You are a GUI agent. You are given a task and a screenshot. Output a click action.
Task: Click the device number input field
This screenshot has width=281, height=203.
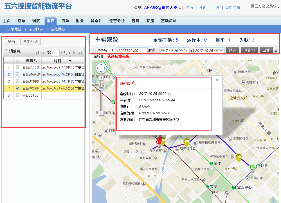132,51
